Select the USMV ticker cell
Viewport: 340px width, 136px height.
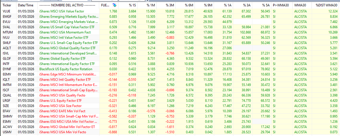point(8,132)
